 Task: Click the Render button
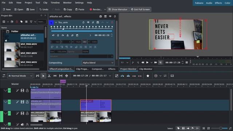point(95,9)
